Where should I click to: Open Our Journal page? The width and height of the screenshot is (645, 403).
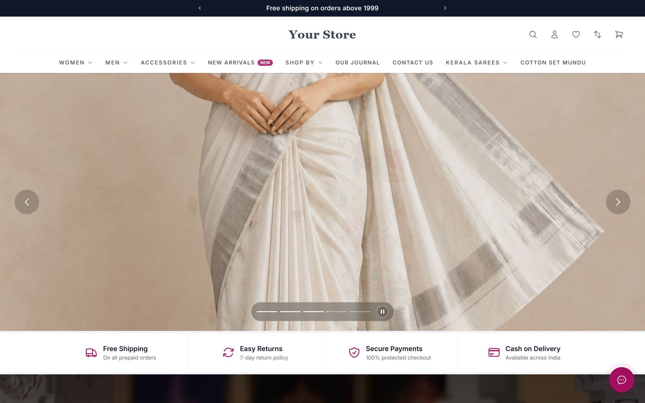point(358,63)
